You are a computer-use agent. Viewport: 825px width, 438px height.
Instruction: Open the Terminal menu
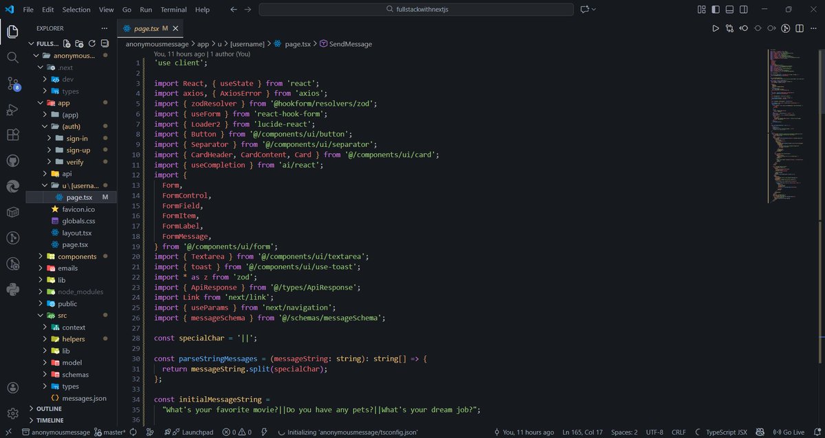tap(173, 10)
